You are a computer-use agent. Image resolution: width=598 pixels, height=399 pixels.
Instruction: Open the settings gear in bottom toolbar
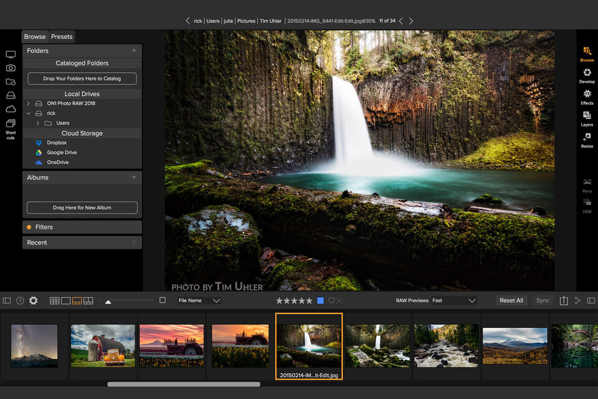(x=33, y=300)
